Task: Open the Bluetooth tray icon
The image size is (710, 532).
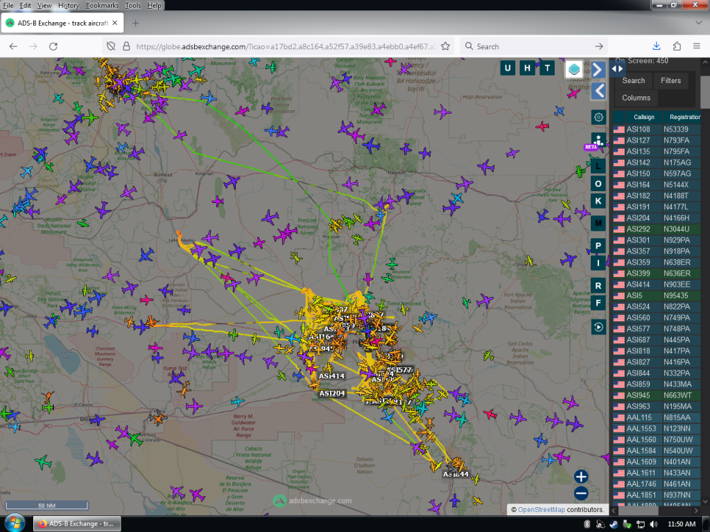Action: click(x=587, y=524)
